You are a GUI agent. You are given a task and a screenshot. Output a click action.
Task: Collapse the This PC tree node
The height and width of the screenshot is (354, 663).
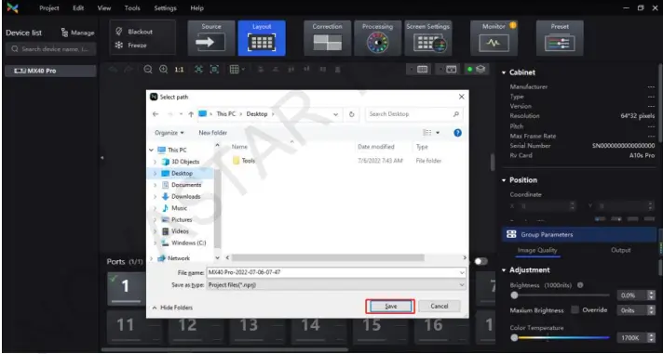pyautogui.click(x=152, y=151)
